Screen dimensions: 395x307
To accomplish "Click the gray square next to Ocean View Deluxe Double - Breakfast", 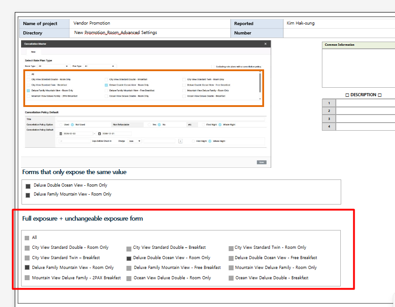I will click(231, 278).
